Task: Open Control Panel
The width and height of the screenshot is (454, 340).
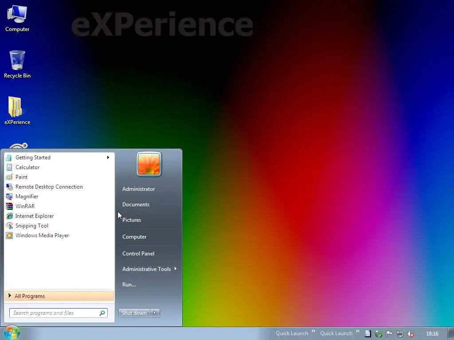Action: (x=138, y=254)
